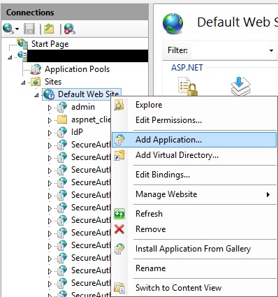The width and height of the screenshot is (278, 297).
Task: Choose Edit Permissions... from the context menu
Action: pos(194,120)
